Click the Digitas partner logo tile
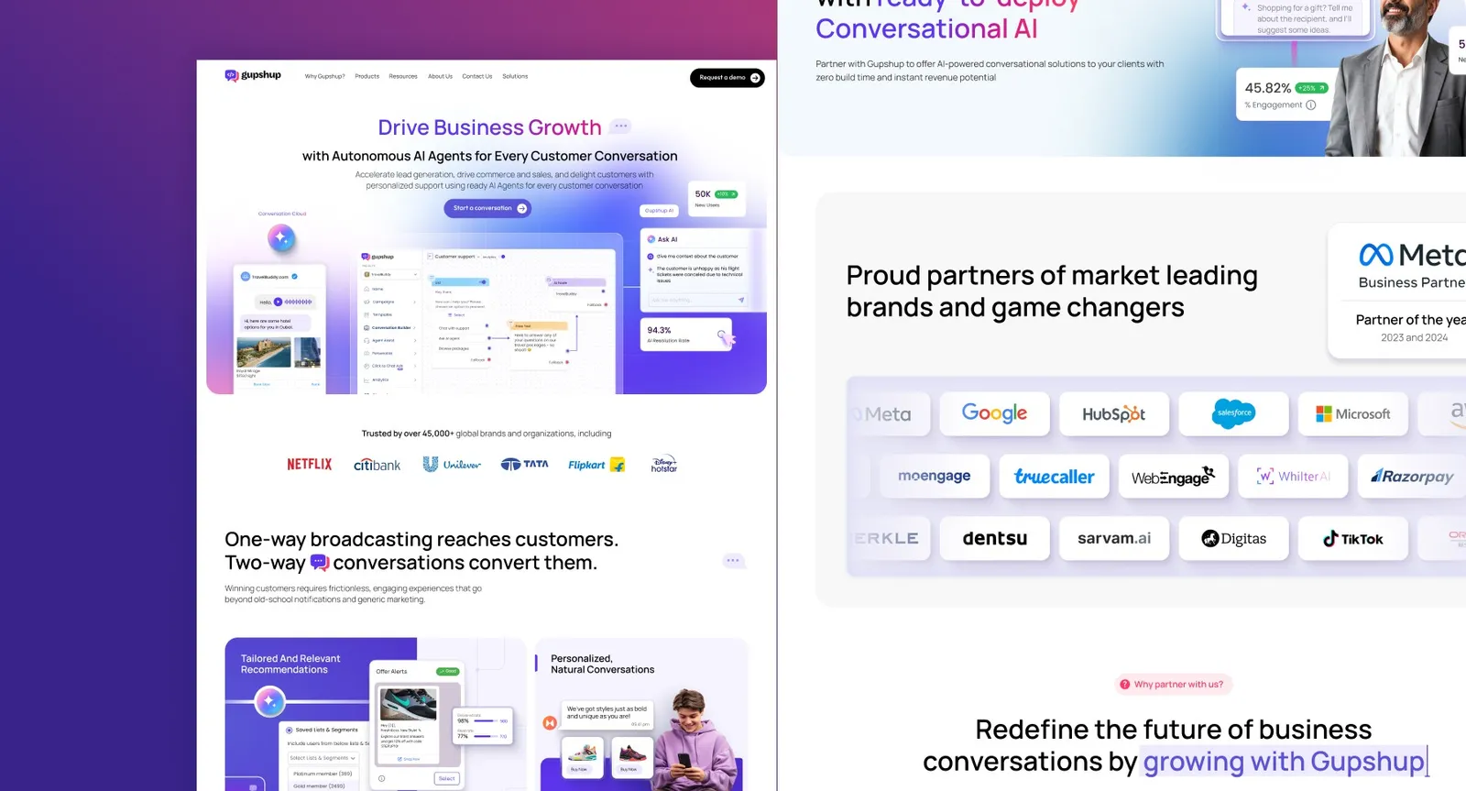 (1233, 538)
